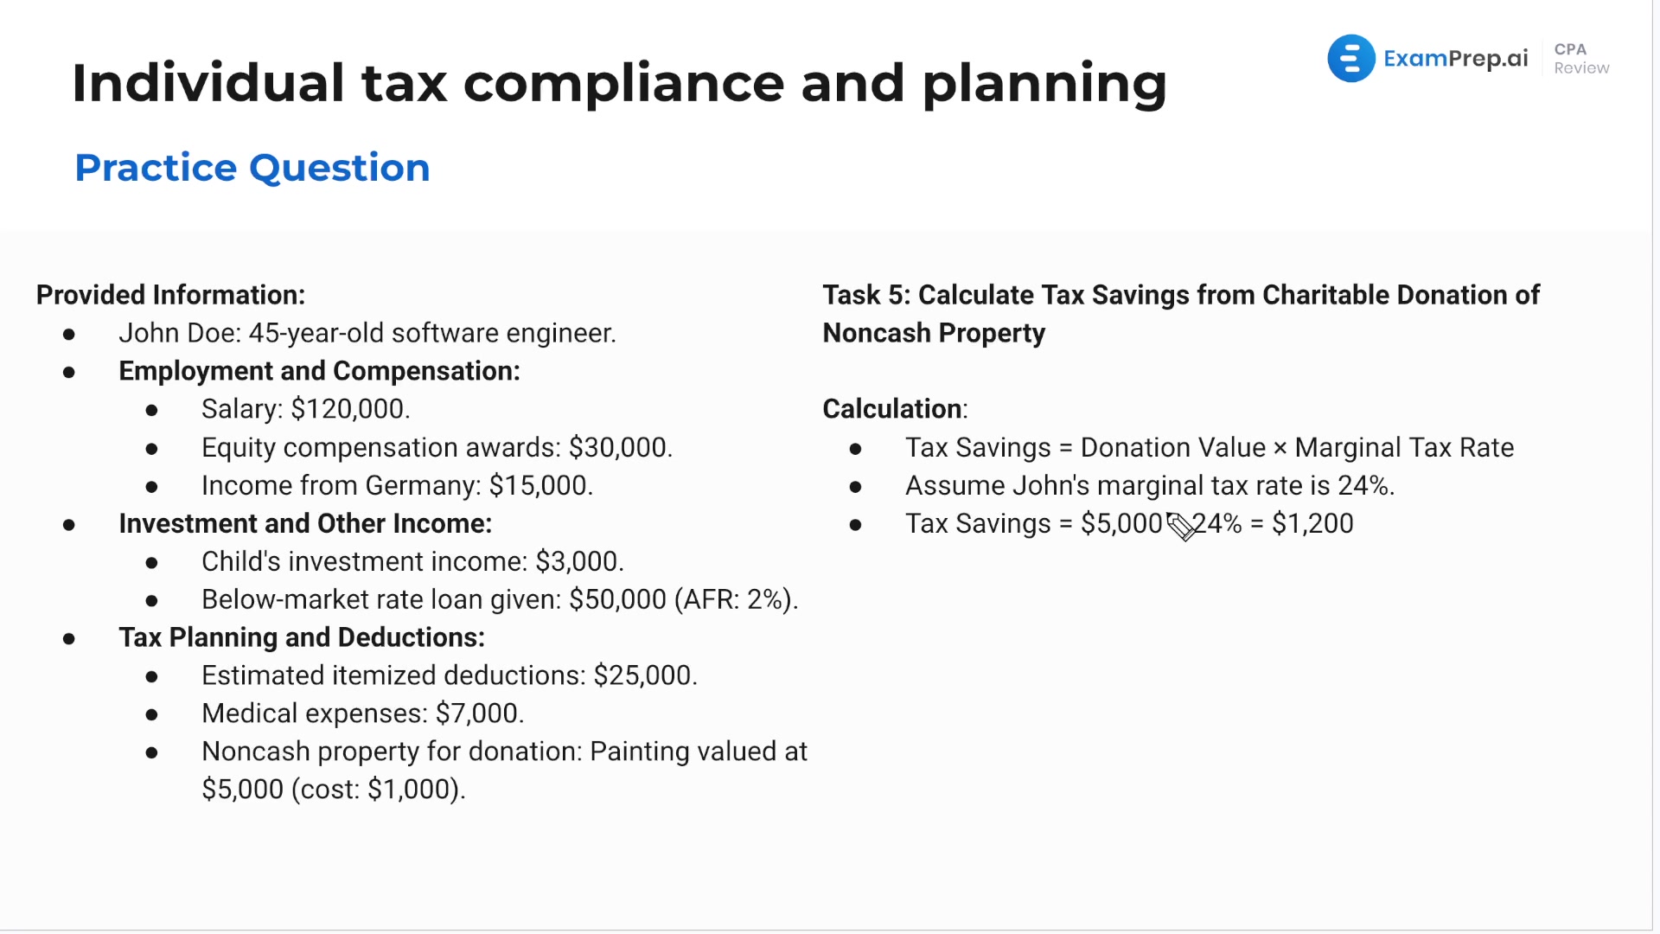1660x934 pixels.
Task: Click the 'Calculation:' label
Action: (895, 409)
